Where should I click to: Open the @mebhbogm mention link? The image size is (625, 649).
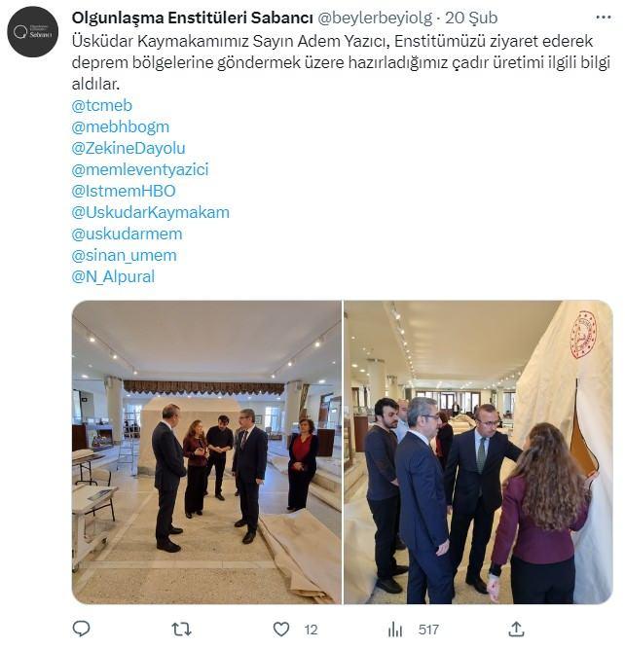[121, 127]
